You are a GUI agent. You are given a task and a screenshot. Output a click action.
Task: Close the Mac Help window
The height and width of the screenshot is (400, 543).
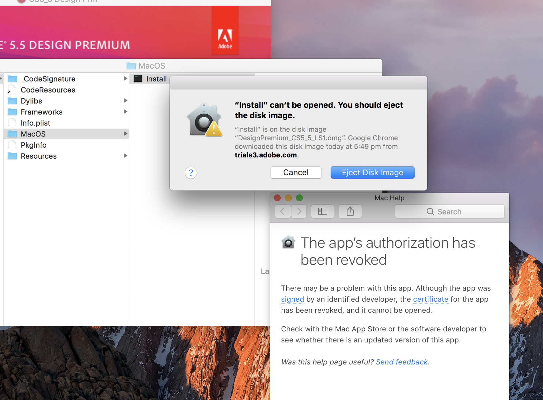click(277, 198)
